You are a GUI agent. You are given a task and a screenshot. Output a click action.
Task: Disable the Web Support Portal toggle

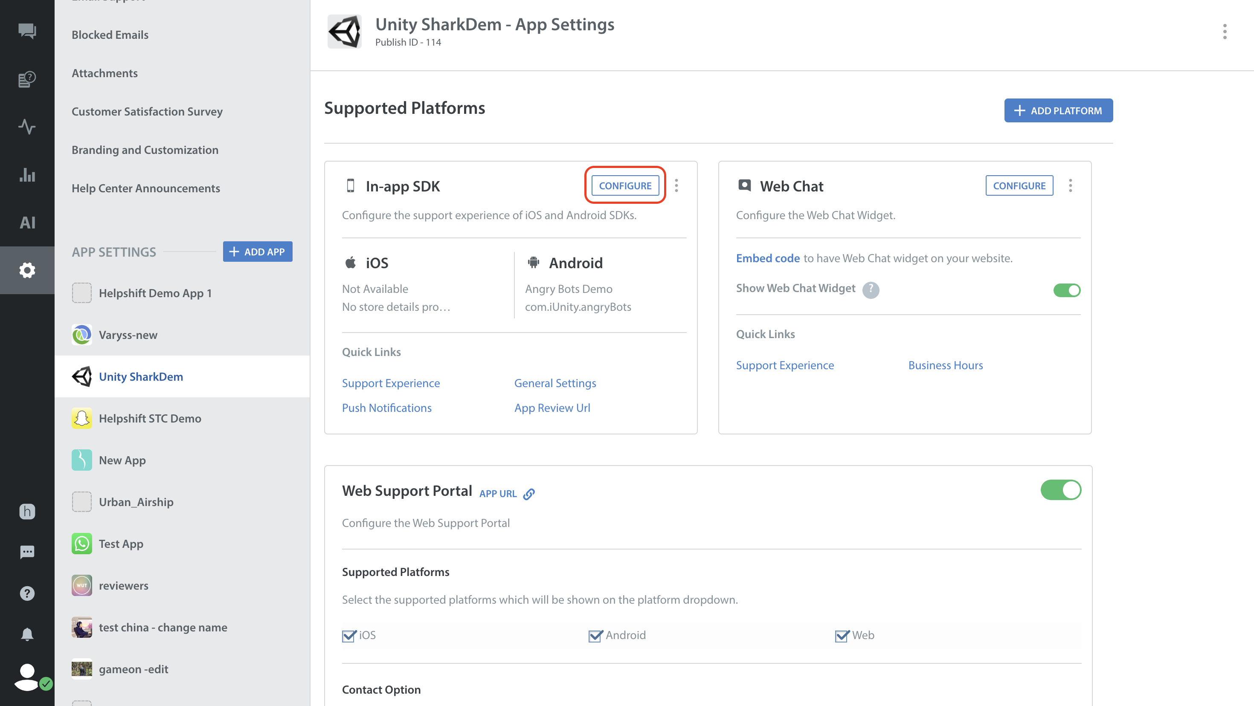1060,490
